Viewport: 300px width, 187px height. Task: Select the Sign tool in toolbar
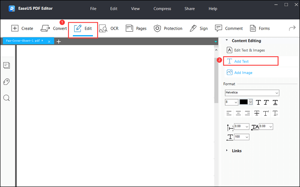(198, 28)
